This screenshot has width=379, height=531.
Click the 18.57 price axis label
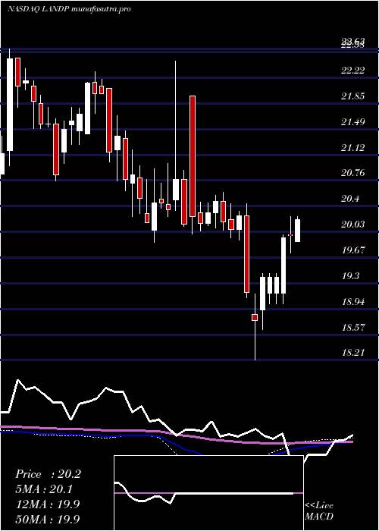coord(353,327)
